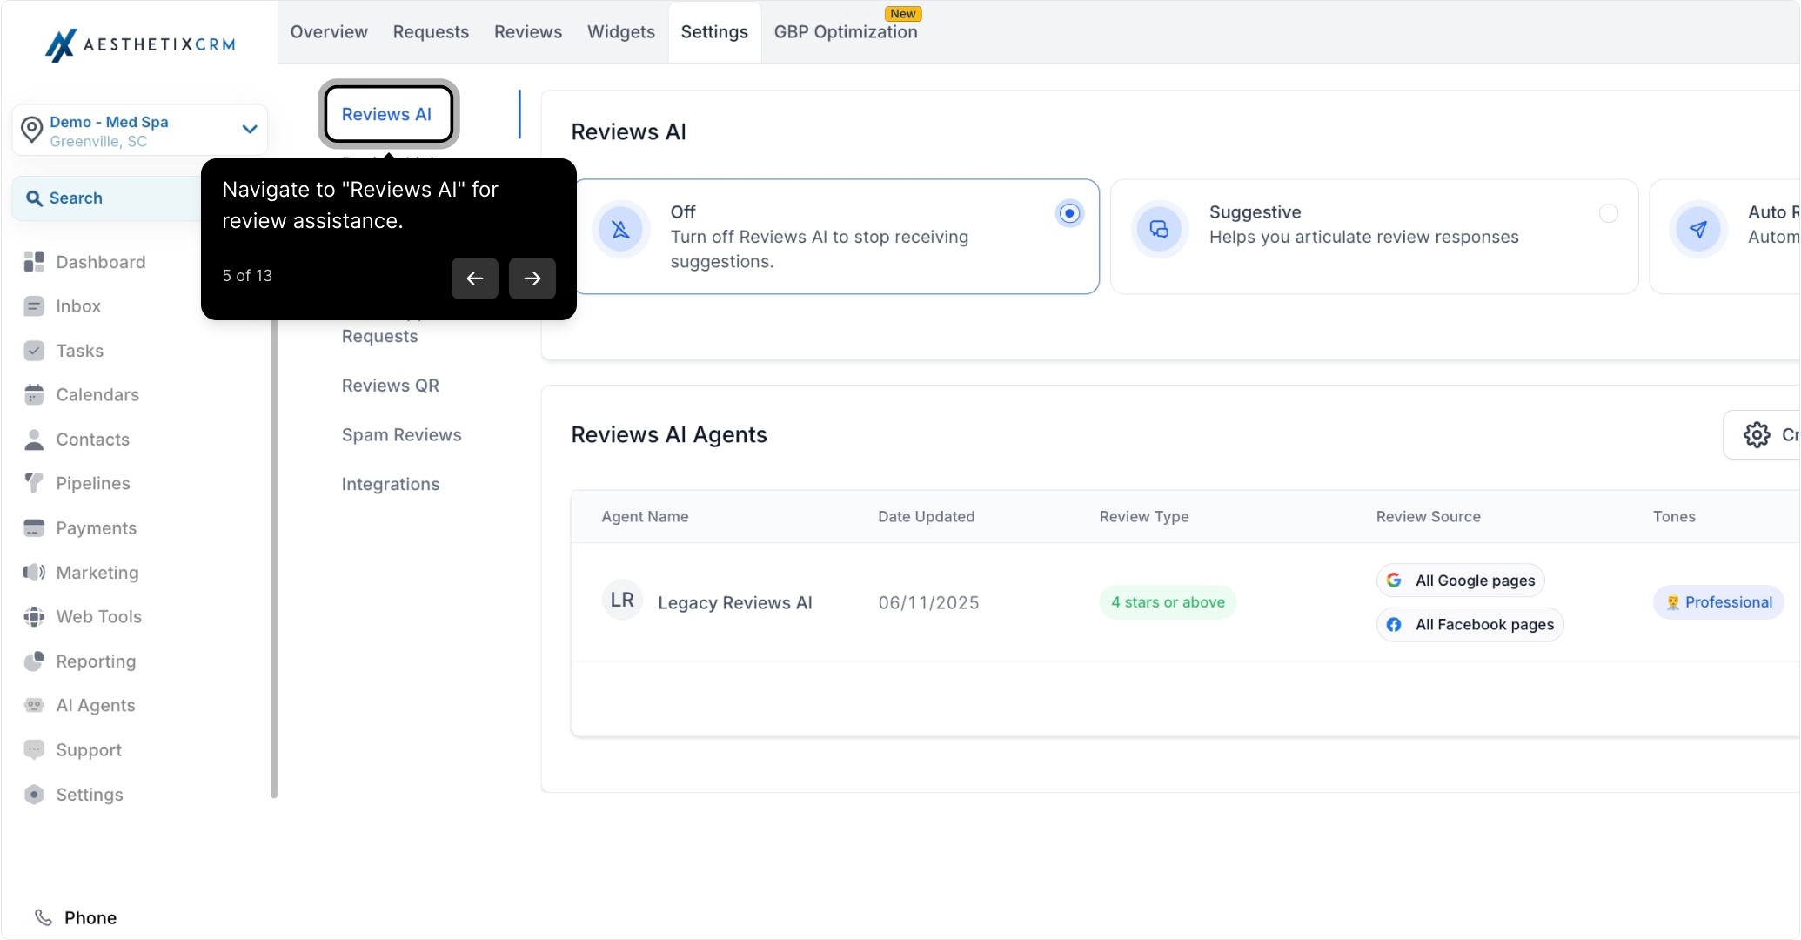The image size is (1801, 940).
Task: Open the Integrations settings item
Action: point(391,485)
